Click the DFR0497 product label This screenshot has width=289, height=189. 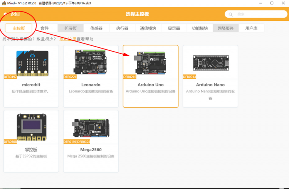10,77
